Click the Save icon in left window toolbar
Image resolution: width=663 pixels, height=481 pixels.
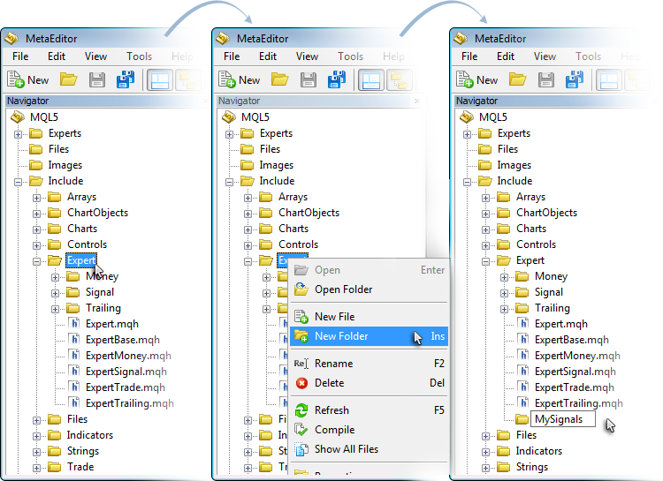[97, 79]
